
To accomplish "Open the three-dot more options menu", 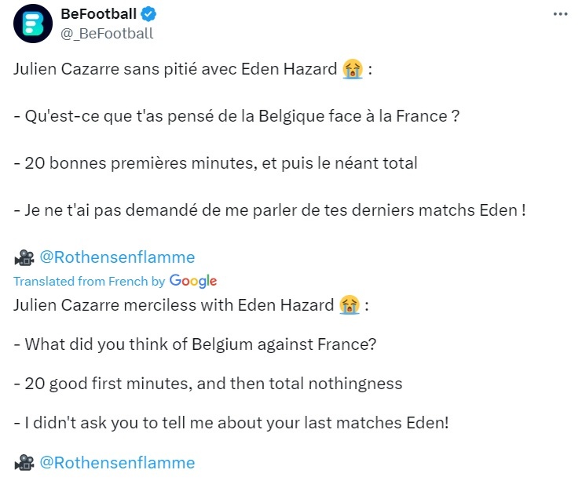I will pos(560,14).
